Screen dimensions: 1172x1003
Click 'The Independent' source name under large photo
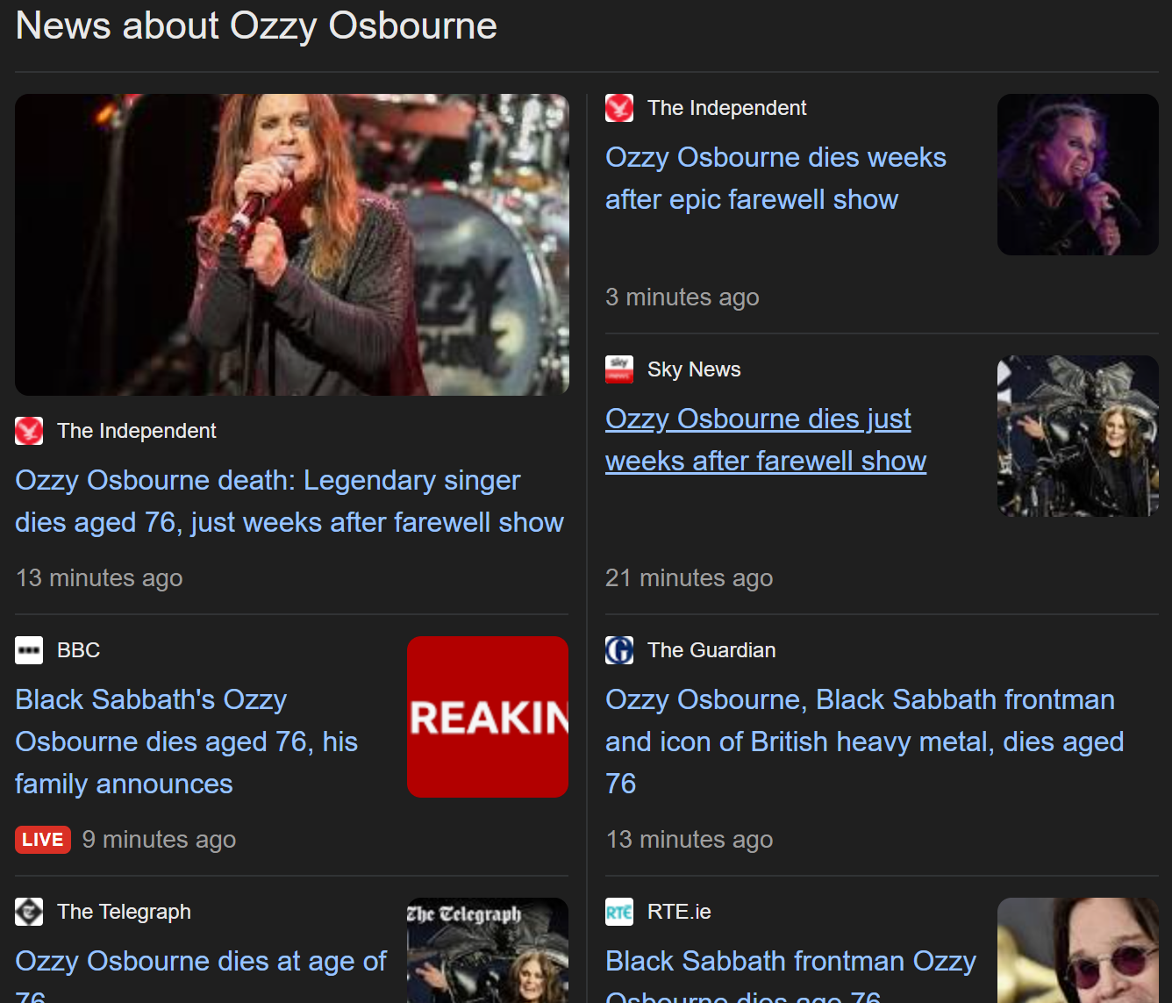[136, 431]
